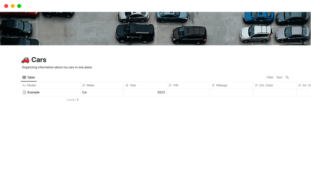This screenshot has width=311, height=194.
Task: Click the empty VIN cell in Example row
Action: 188,92
